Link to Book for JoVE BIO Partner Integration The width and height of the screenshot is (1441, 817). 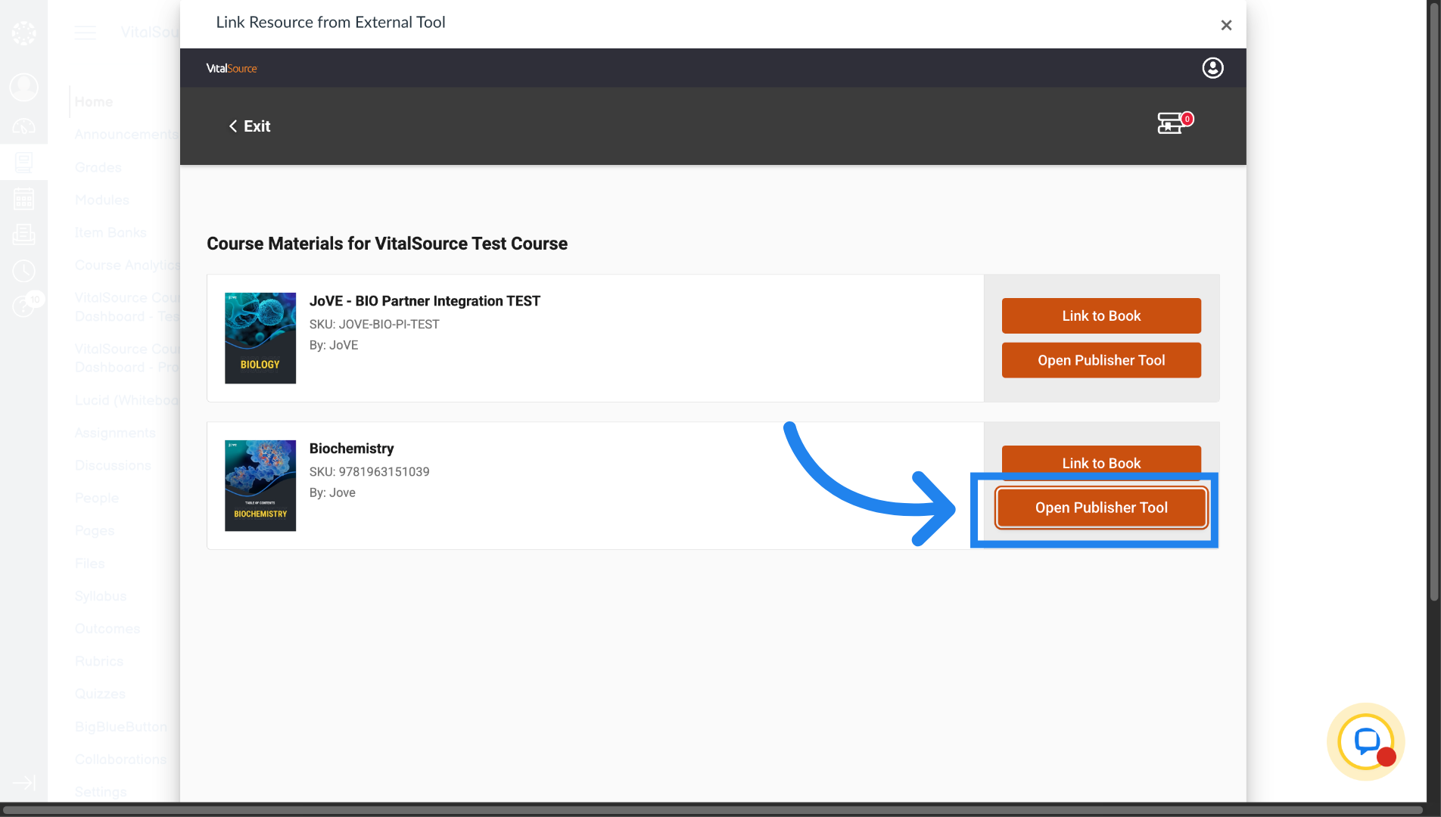[x=1101, y=315]
